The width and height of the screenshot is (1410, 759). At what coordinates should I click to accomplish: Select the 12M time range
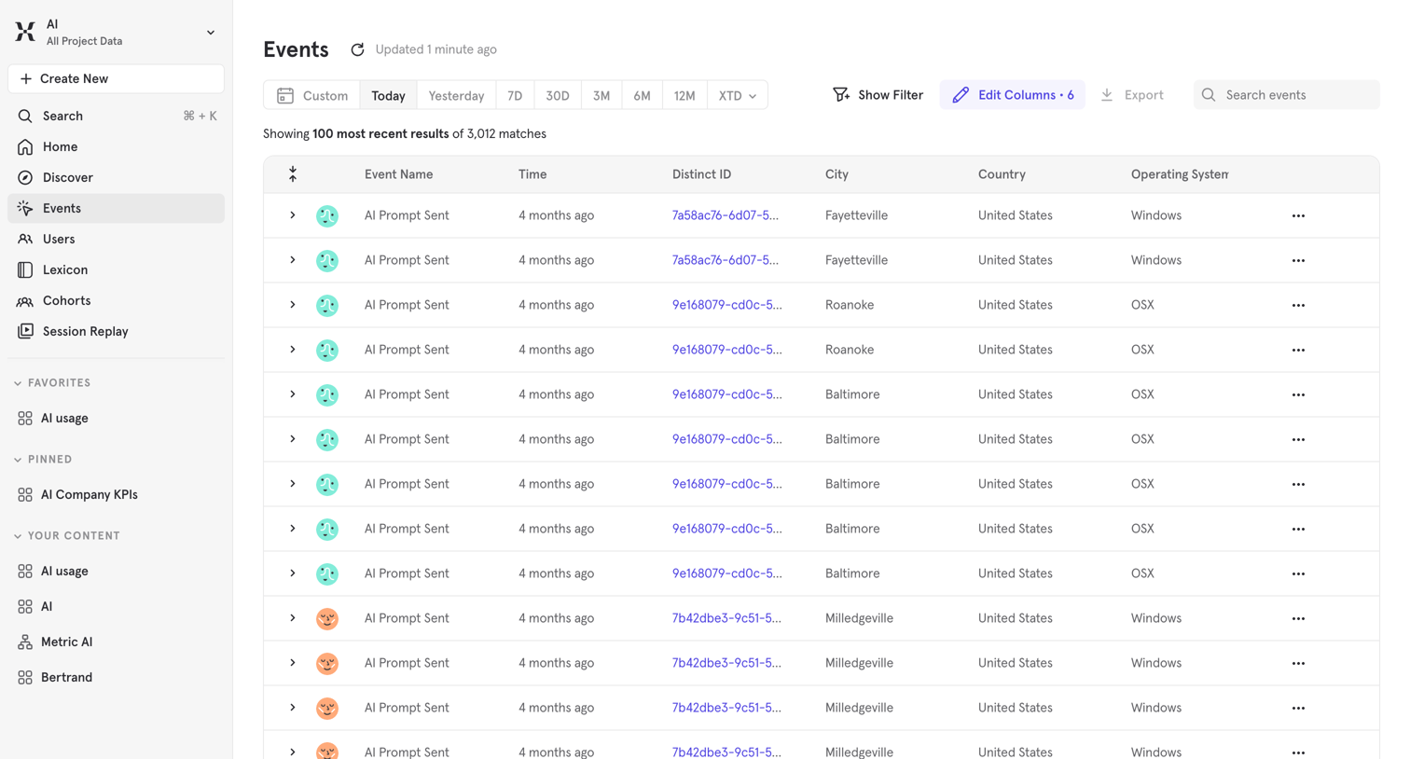click(684, 95)
